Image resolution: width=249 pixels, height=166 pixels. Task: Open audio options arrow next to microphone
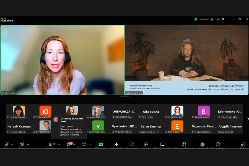click(x=12, y=144)
